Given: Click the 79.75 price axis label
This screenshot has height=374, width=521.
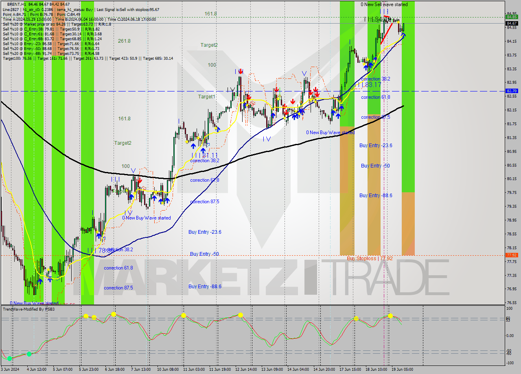Looking at the screenshot, I should pos(512,193).
